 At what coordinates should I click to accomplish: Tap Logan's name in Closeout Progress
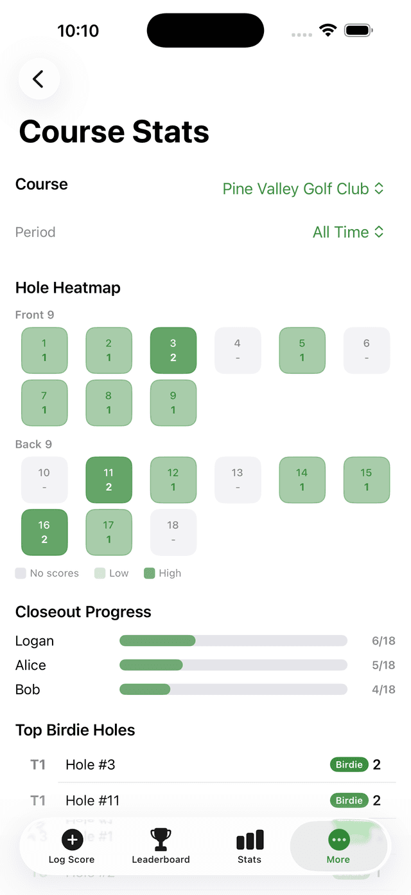34,641
